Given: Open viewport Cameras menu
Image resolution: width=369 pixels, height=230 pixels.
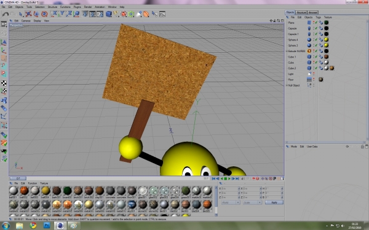Looking at the screenshot, I should tap(26, 21).
